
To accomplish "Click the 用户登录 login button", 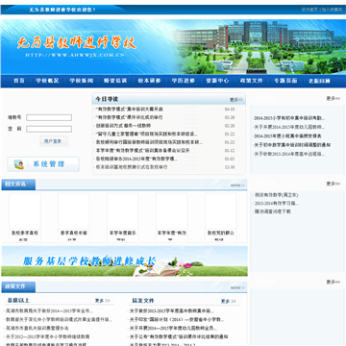I will point(54,141).
